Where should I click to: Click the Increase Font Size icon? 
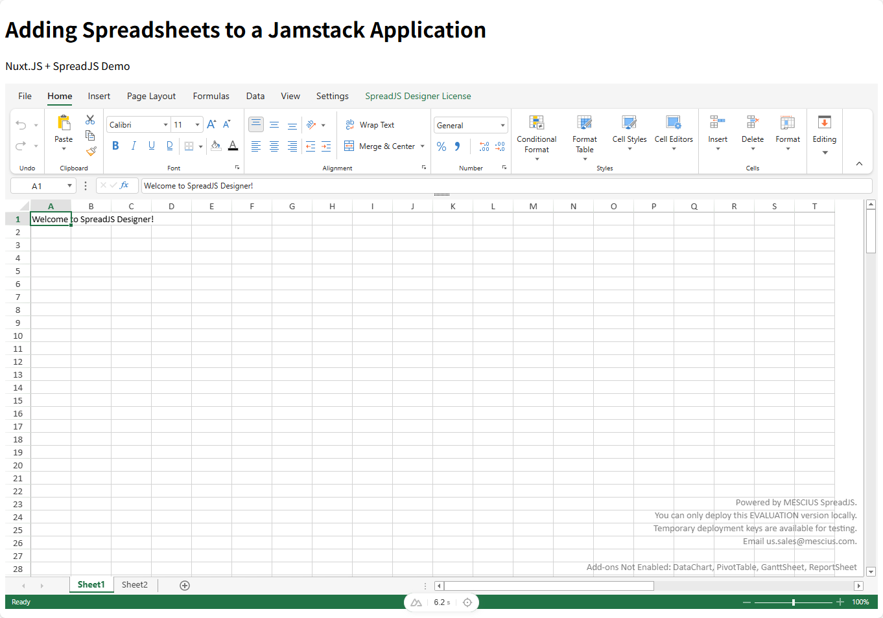(211, 124)
